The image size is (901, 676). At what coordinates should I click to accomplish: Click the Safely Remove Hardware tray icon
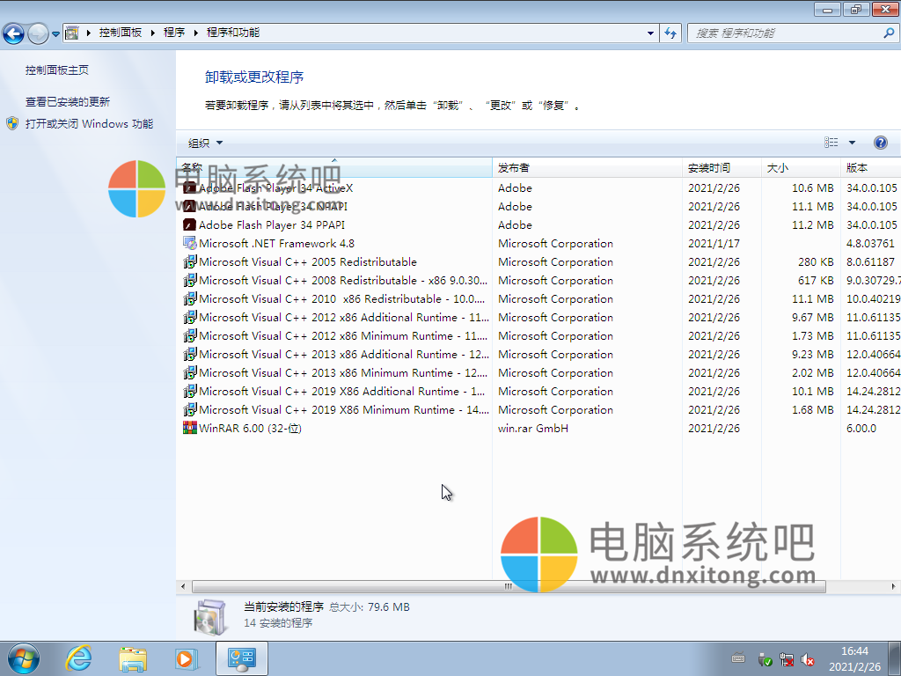[x=765, y=658]
